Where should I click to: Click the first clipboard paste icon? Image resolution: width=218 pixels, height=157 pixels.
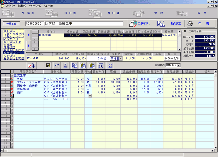[83, 66]
